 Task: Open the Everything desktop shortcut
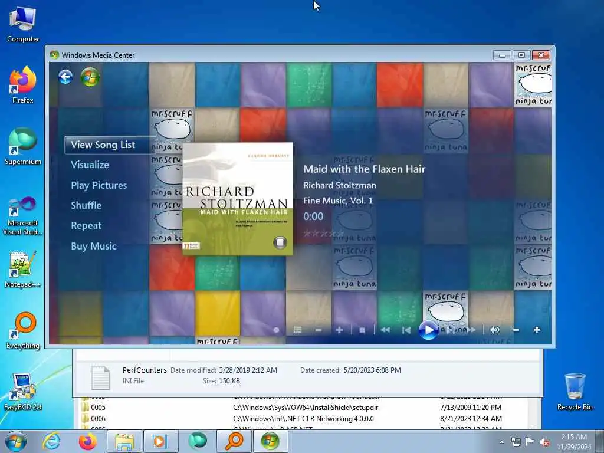[23, 330]
